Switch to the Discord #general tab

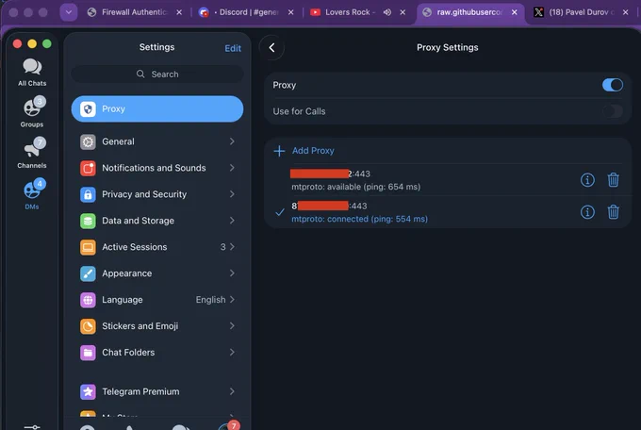pyautogui.click(x=247, y=12)
